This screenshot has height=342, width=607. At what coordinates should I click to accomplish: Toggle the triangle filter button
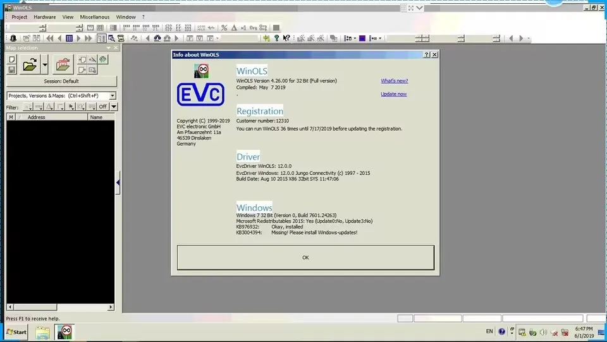point(49,107)
